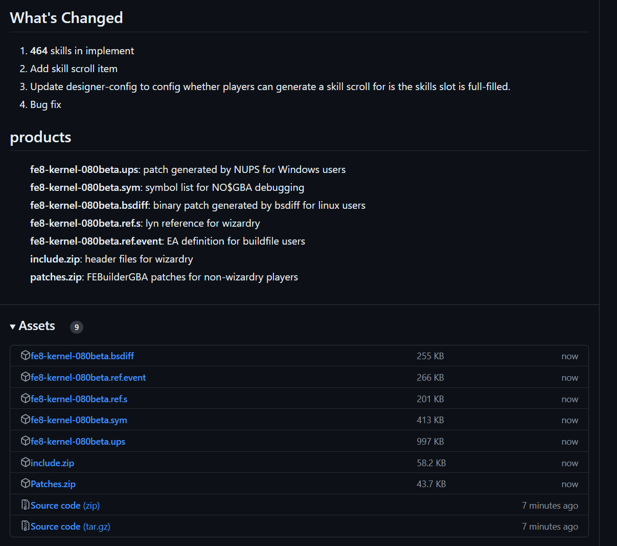Click archive icon for Source code (tar.gz)

coord(25,526)
